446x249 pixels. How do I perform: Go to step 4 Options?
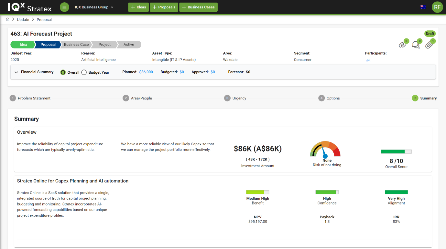(329, 98)
